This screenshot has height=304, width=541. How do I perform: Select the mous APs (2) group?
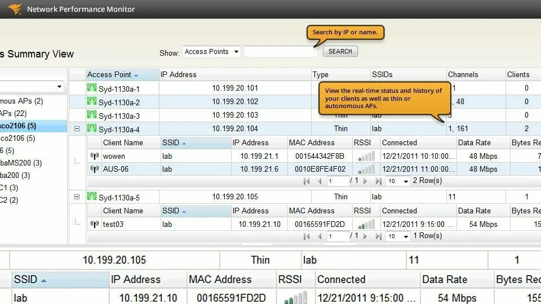pos(21,101)
